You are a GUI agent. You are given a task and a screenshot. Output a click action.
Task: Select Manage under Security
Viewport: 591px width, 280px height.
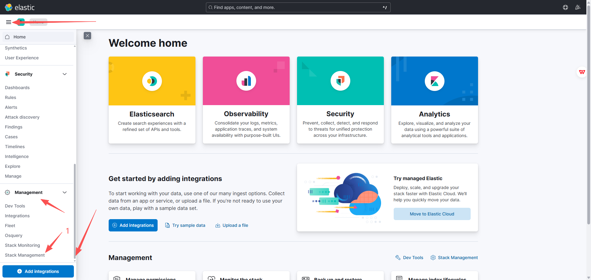click(13, 176)
